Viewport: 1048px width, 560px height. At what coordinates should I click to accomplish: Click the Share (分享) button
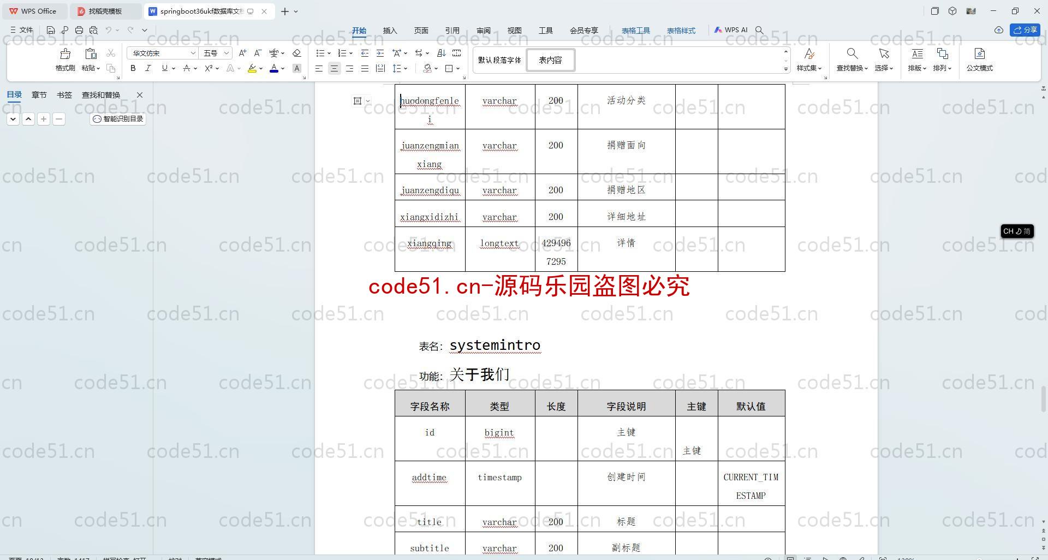click(x=1025, y=30)
